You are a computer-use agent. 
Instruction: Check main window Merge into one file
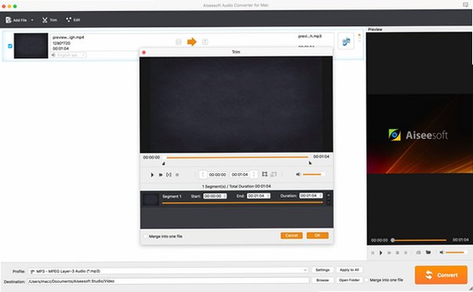coord(366,280)
